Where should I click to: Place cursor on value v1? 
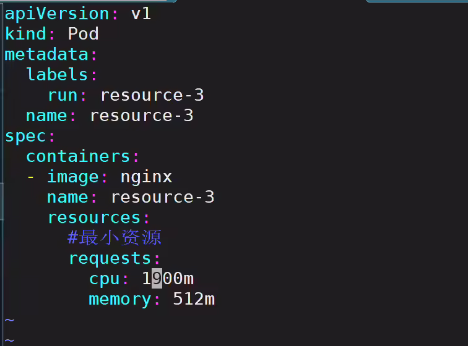pyautogui.click(x=141, y=14)
